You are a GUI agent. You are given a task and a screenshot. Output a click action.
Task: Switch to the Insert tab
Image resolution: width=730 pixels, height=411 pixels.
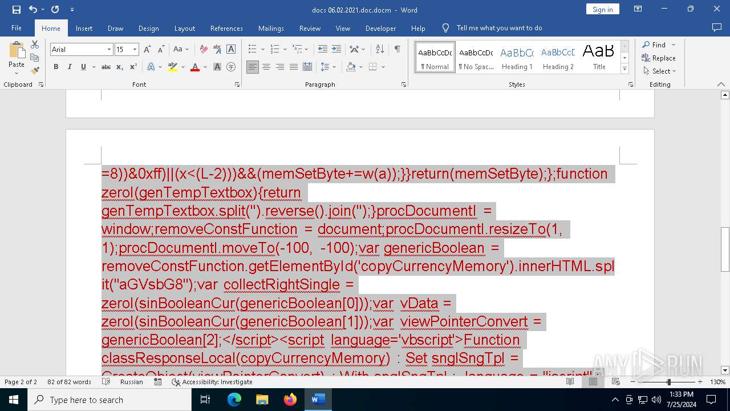[x=84, y=28]
